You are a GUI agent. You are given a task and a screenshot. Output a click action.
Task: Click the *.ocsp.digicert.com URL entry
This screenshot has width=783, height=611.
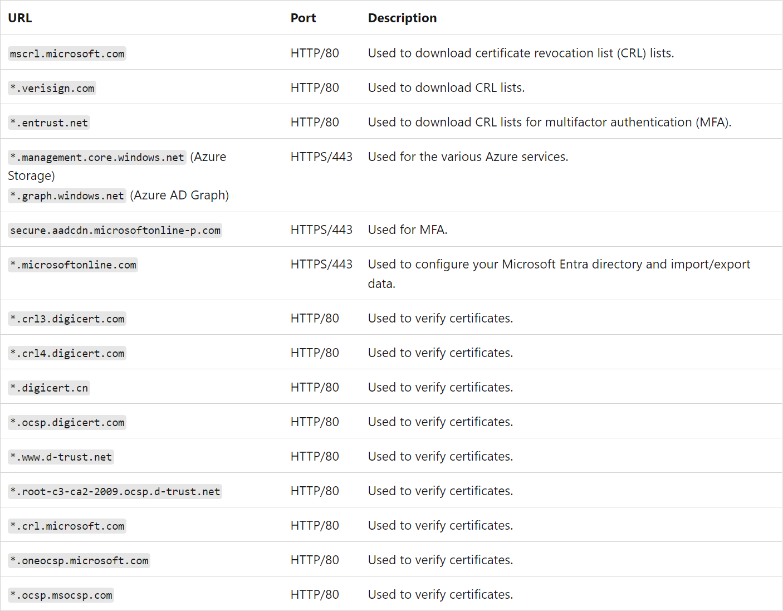click(67, 423)
